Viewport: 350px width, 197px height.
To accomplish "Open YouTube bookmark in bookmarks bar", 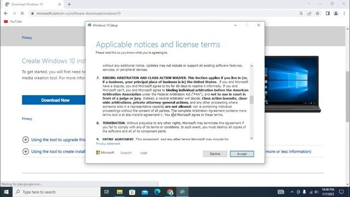I will 13,21.
